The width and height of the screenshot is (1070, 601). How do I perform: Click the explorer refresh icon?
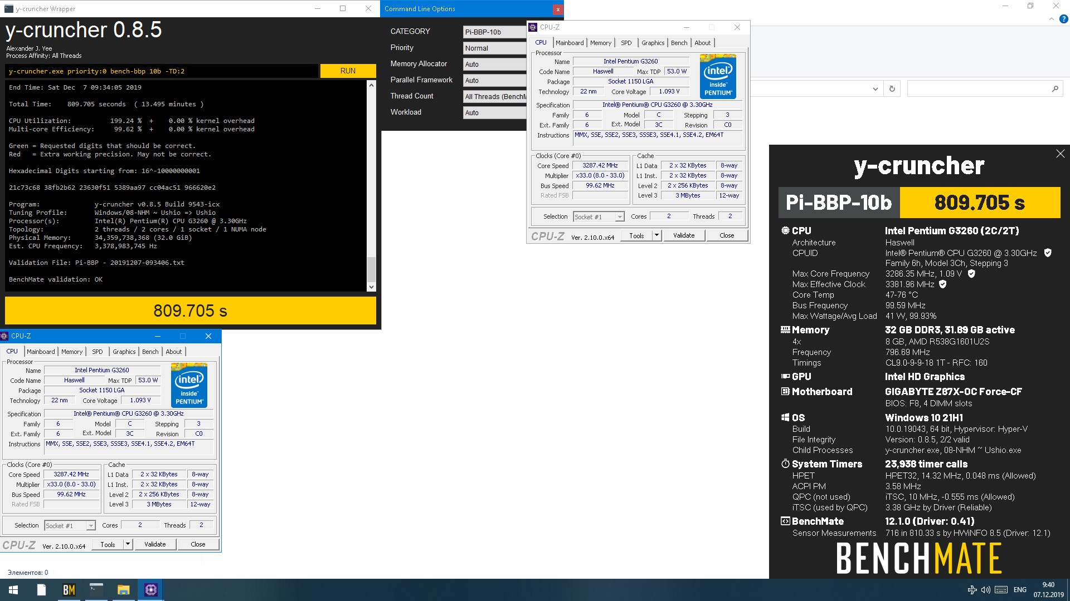(892, 88)
